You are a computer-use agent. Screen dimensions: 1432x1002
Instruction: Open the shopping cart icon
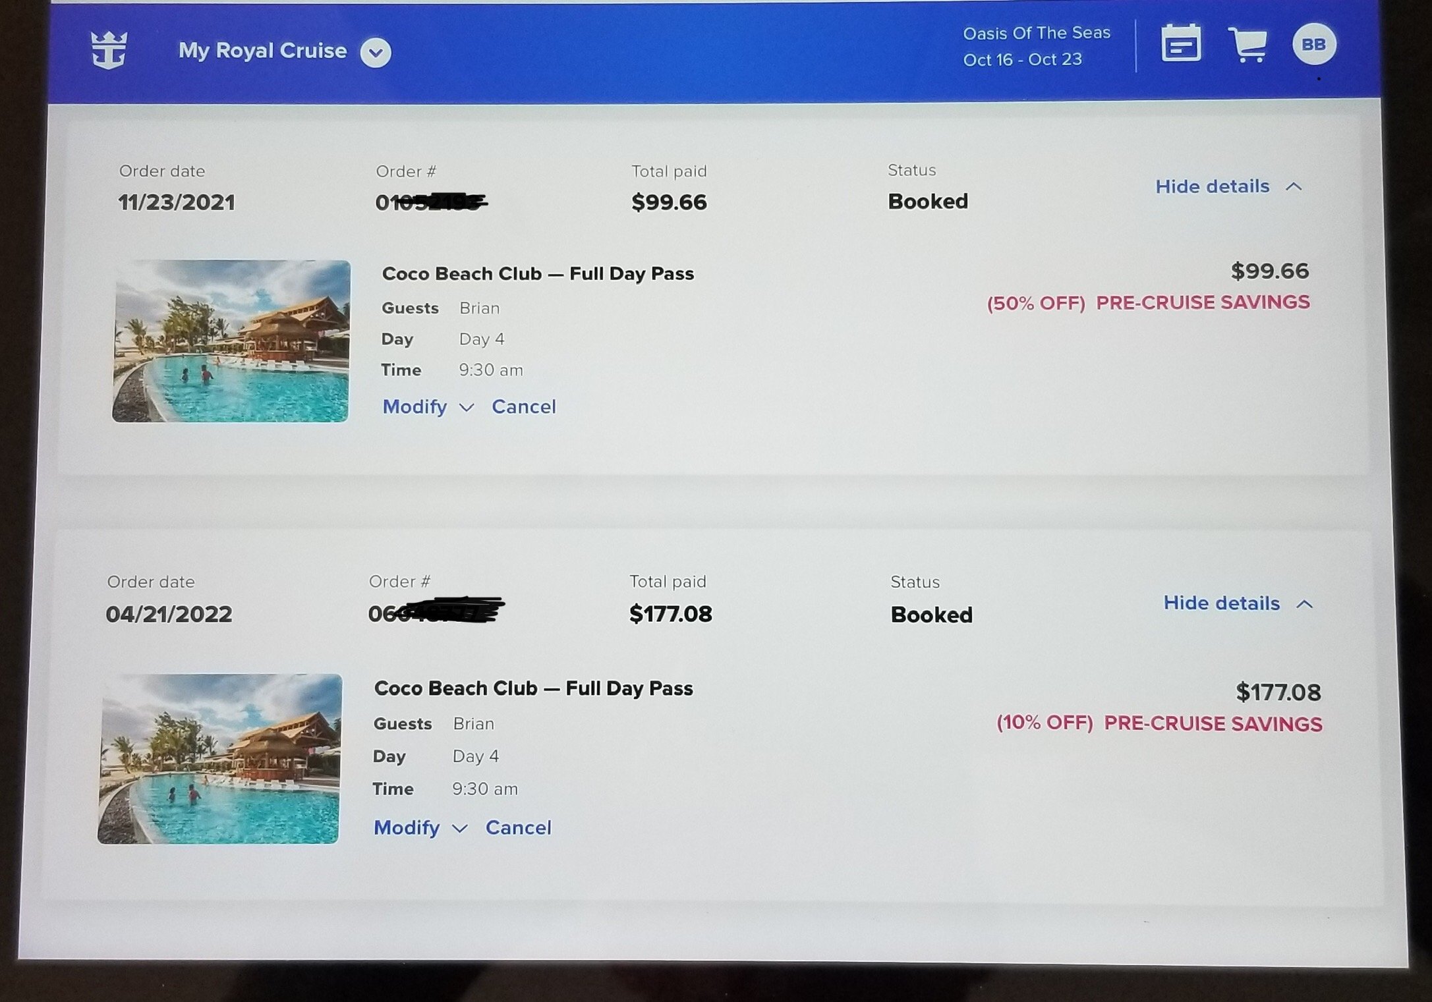[x=1247, y=45]
